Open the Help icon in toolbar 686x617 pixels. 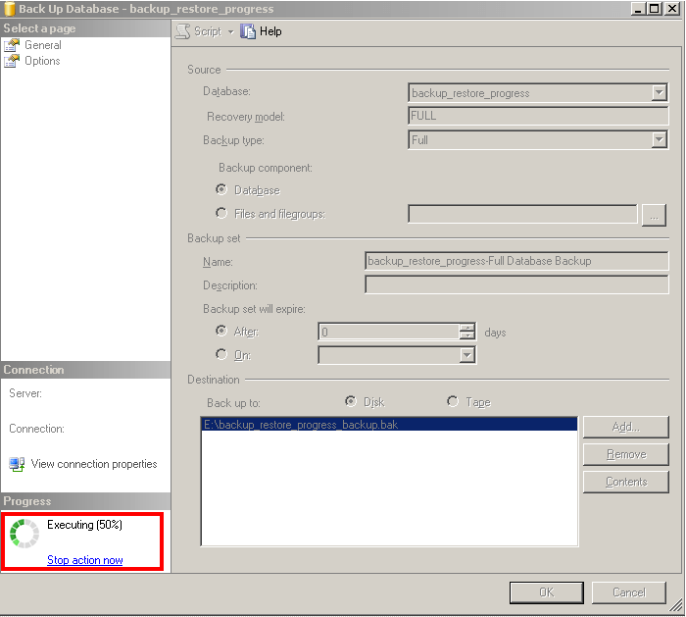(248, 31)
